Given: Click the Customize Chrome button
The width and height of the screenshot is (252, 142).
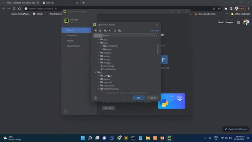Looking at the screenshot, I should [x=236, y=129].
